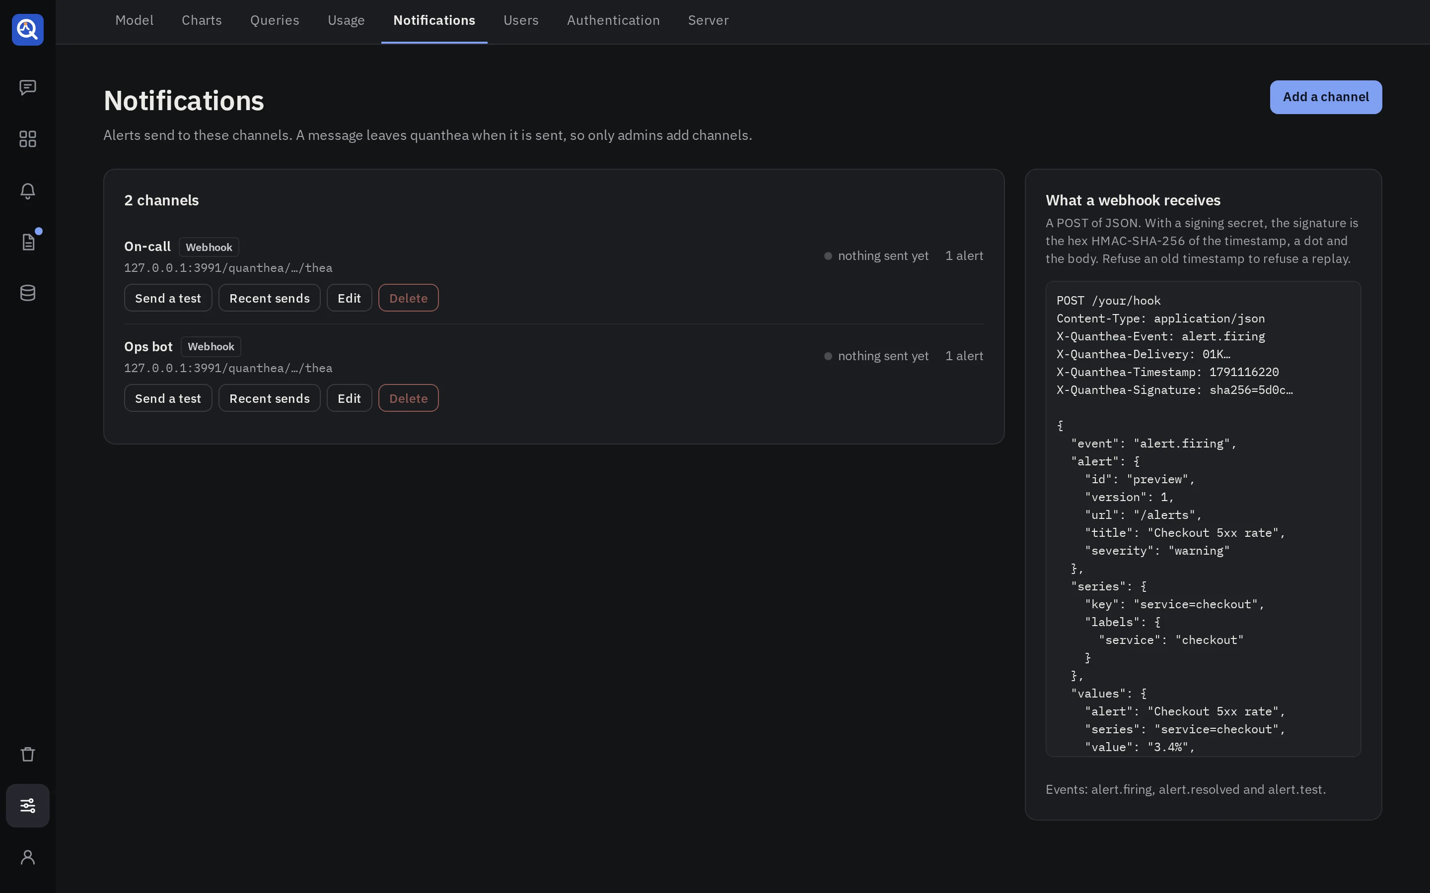Image resolution: width=1430 pixels, height=893 pixels.
Task: Click the Ops bot webhook URL text
Action: [x=228, y=369]
